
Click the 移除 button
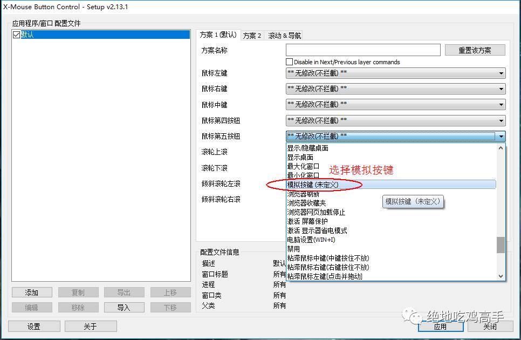point(78,308)
